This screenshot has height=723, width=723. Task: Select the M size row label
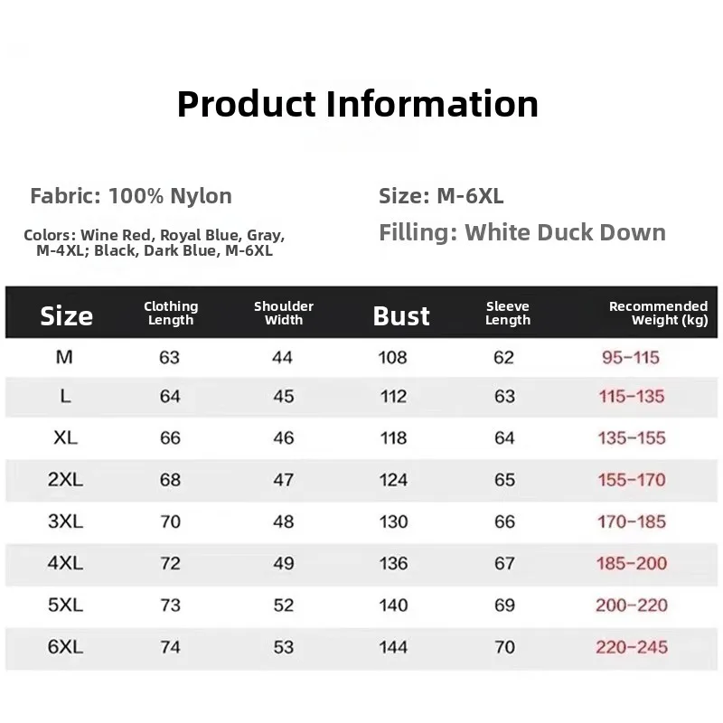[x=64, y=357]
